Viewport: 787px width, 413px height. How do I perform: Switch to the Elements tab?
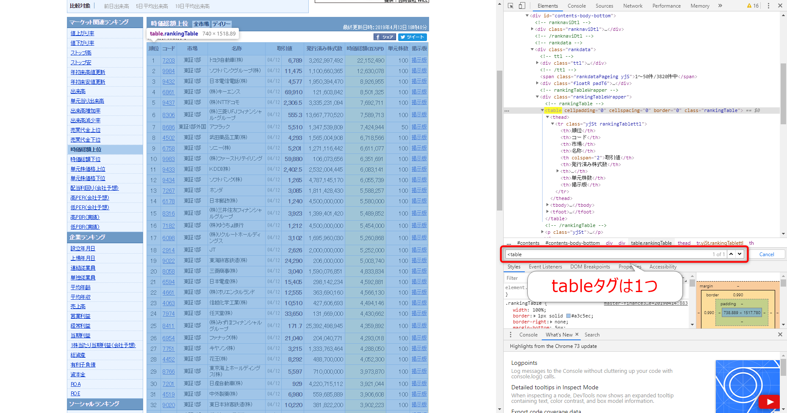548,6
